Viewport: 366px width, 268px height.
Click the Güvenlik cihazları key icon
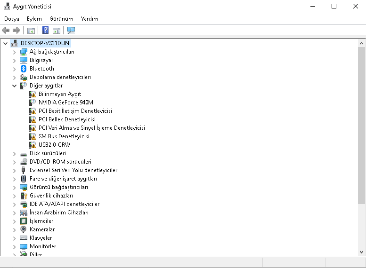24,196
